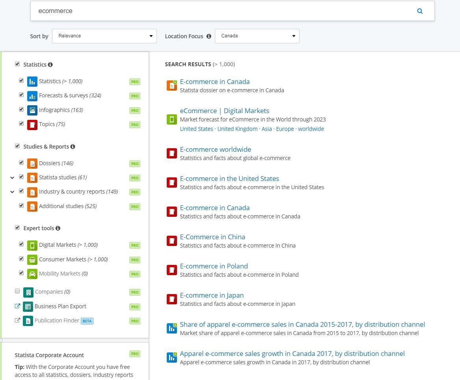Click the PRO badge next to Dossiers

coord(135,164)
